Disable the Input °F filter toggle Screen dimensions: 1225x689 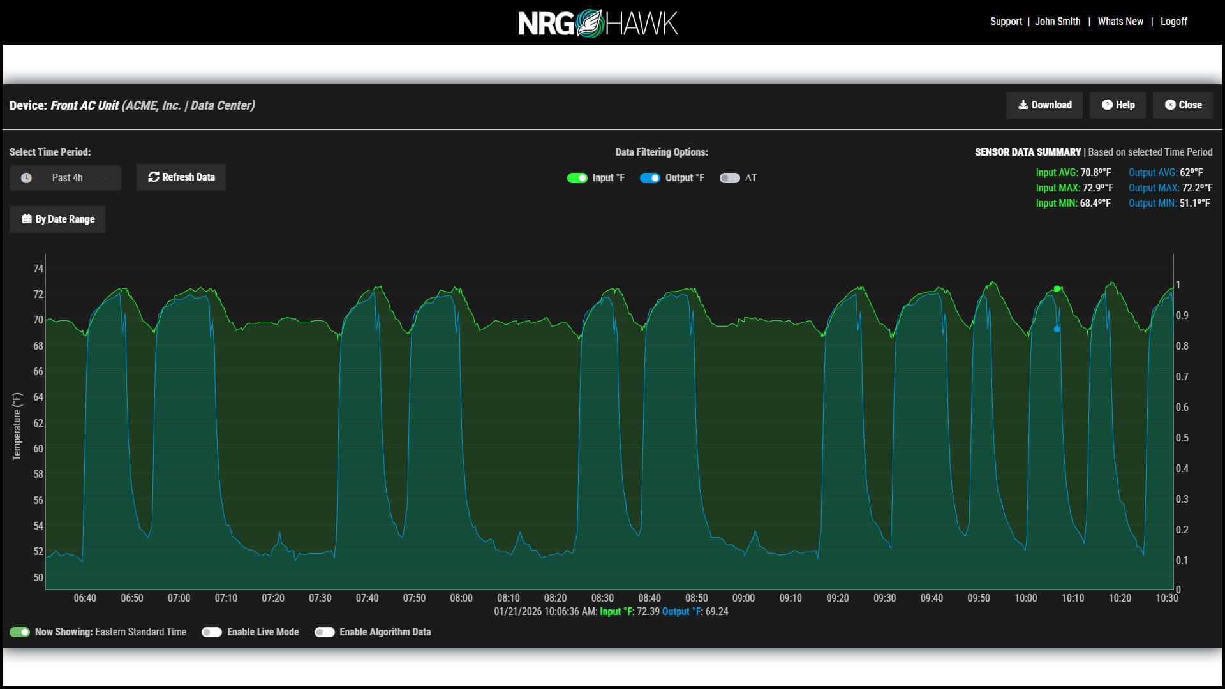(577, 178)
